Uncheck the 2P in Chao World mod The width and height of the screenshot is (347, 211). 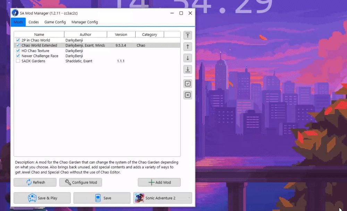click(18, 40)
